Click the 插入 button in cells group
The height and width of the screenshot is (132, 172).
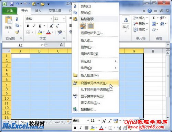pos(140,18)
